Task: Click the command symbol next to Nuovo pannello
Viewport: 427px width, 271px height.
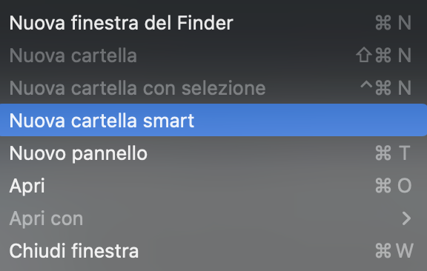Action: pyautogui.click(x=383, y=153)
